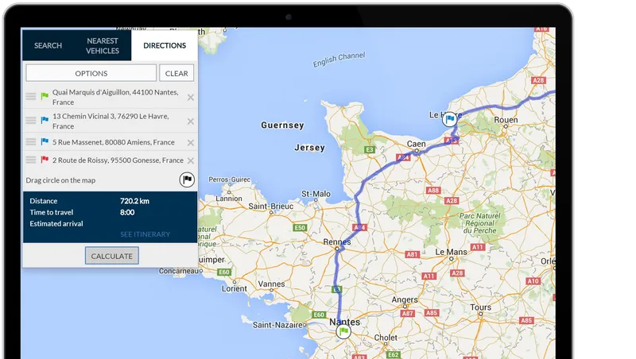Click the blue flag beside 5 Rue Massenet

pos(45,141)
